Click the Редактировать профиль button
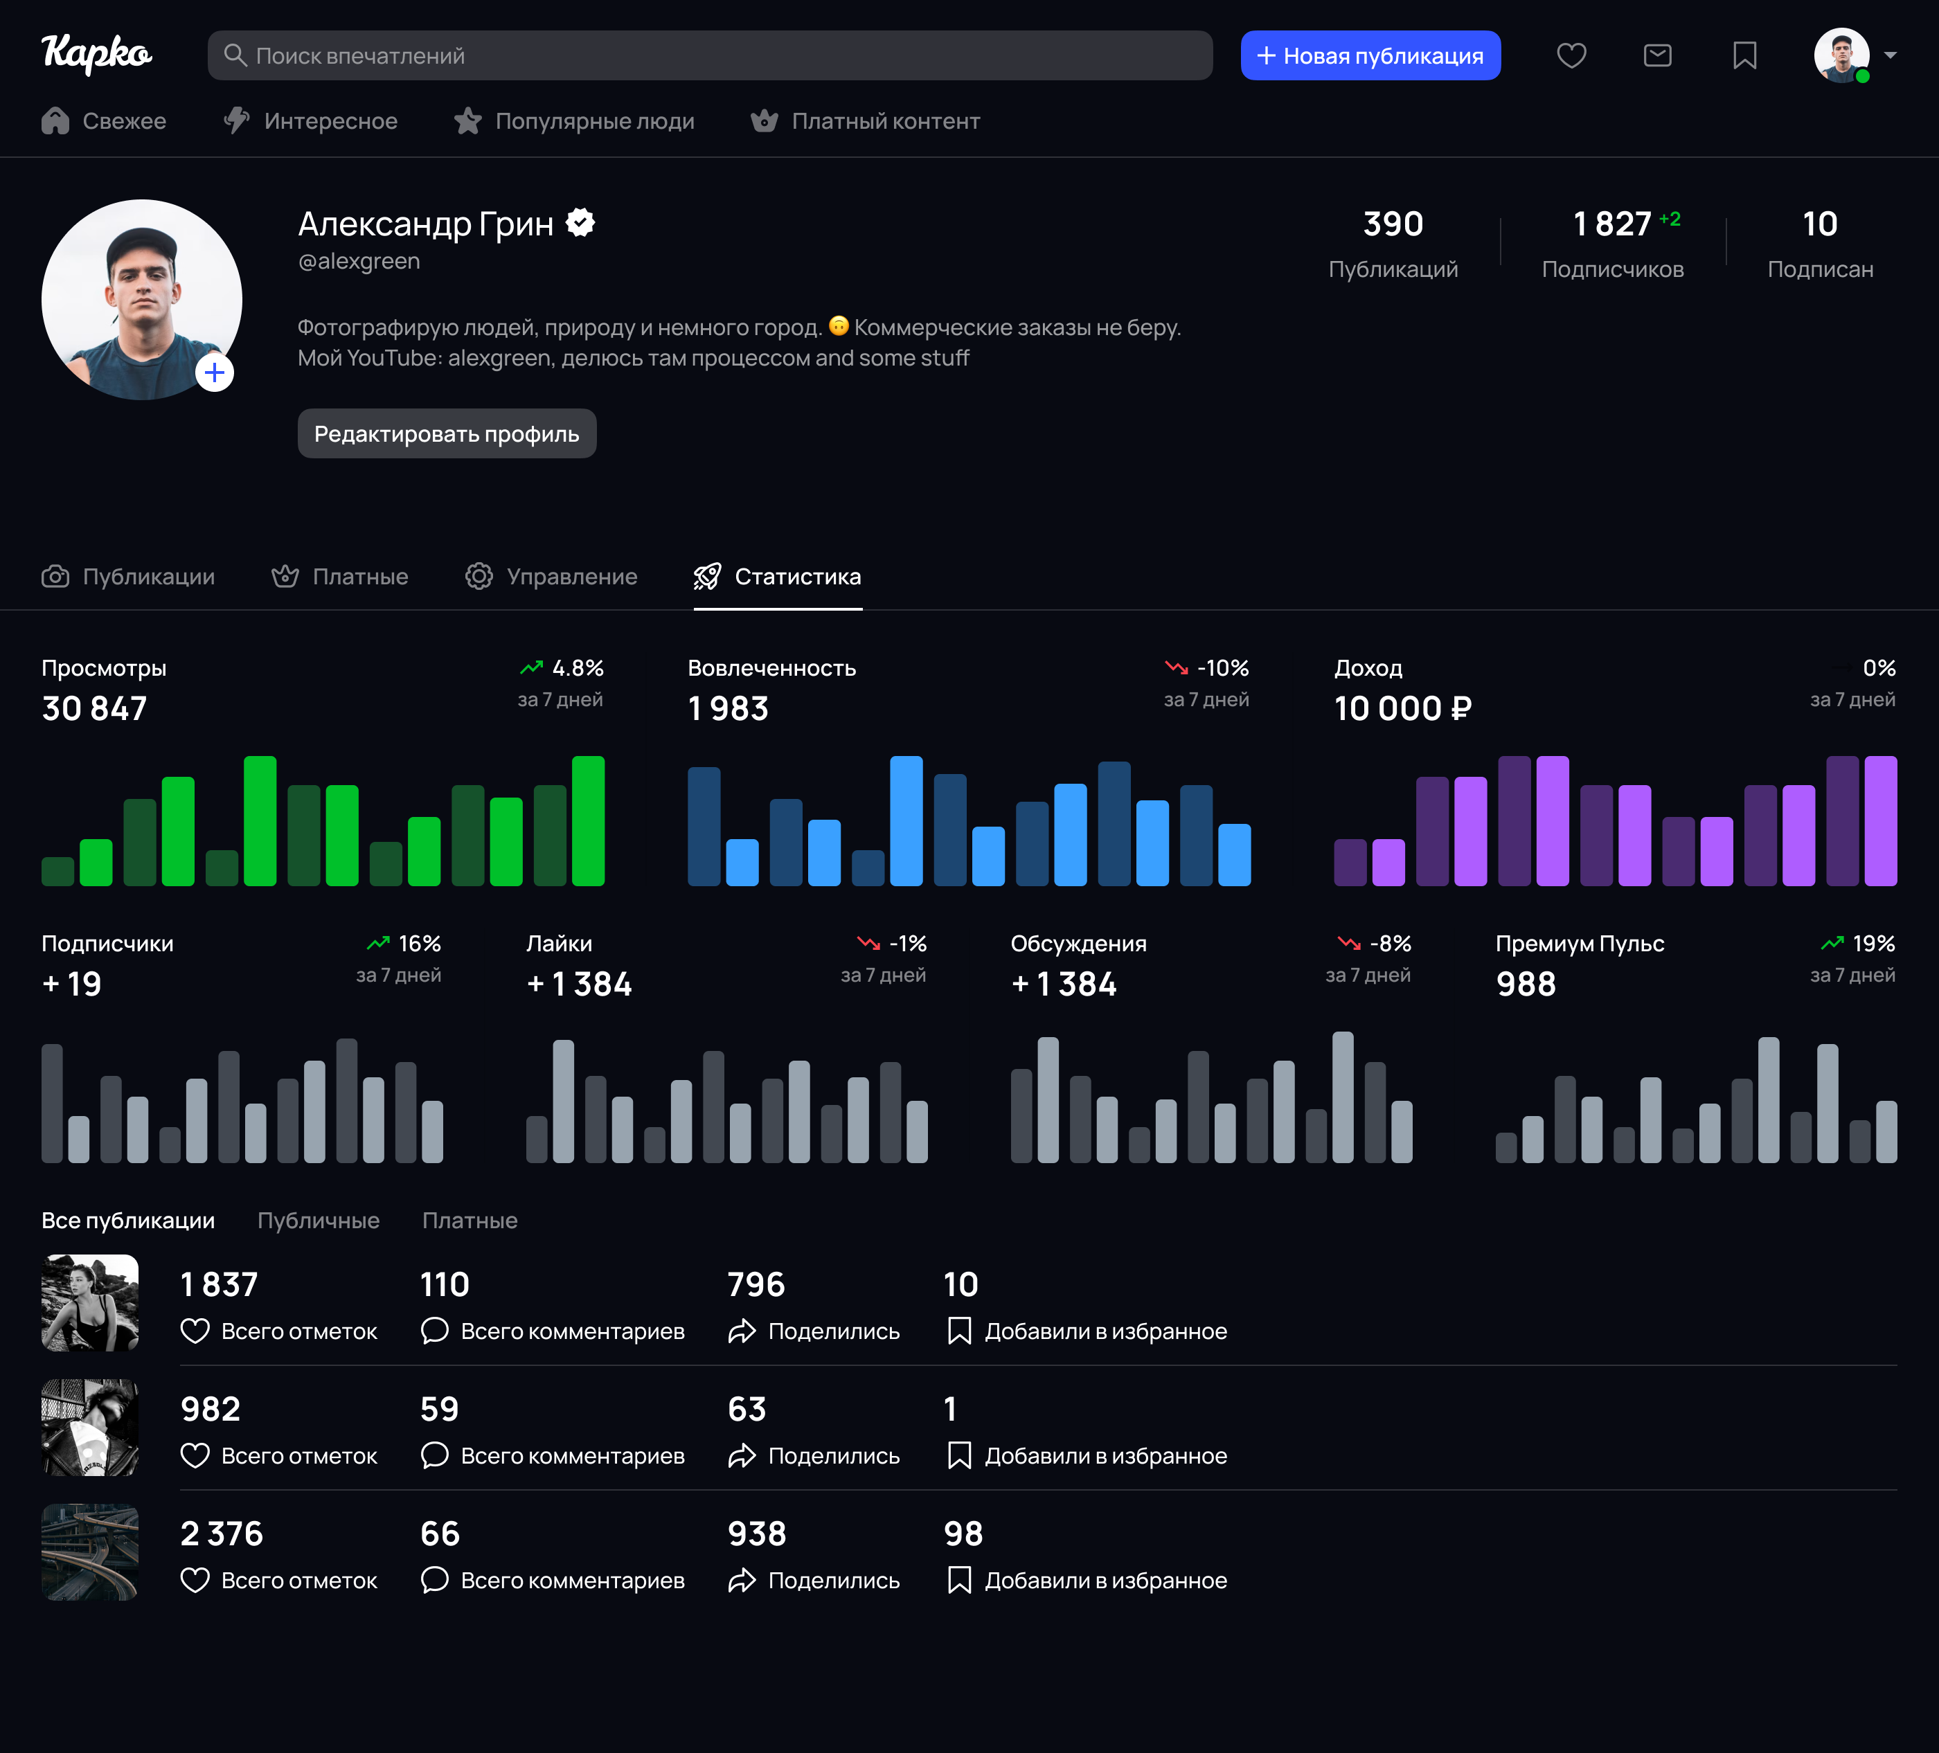Screen dimensions: 1939x1753 coord(446,433)
